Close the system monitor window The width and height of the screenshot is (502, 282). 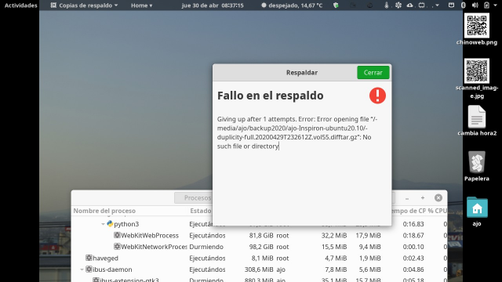(438, 198)
